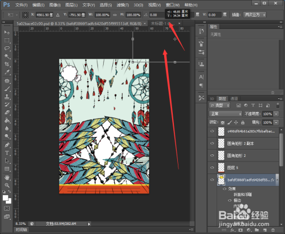This screenshot has width=285, height=234.
Task: Select the Brush tool
Action: tap(7, 89)
